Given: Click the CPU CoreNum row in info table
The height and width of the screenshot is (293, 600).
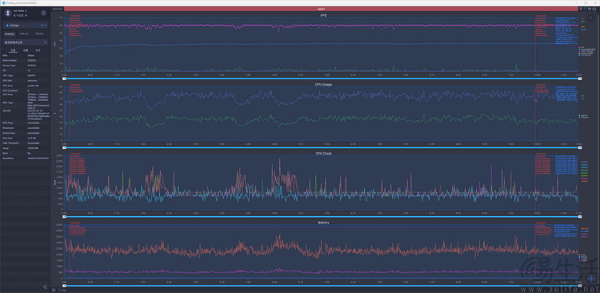Looking at the screenshot, I should click(x=26, y=90).
